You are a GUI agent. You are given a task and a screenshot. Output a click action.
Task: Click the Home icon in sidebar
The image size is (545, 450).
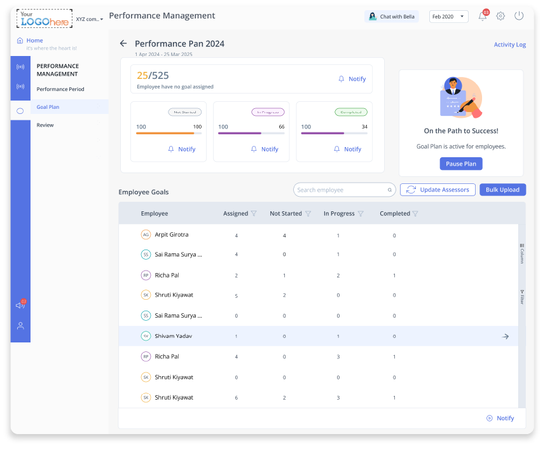(20, 41)
